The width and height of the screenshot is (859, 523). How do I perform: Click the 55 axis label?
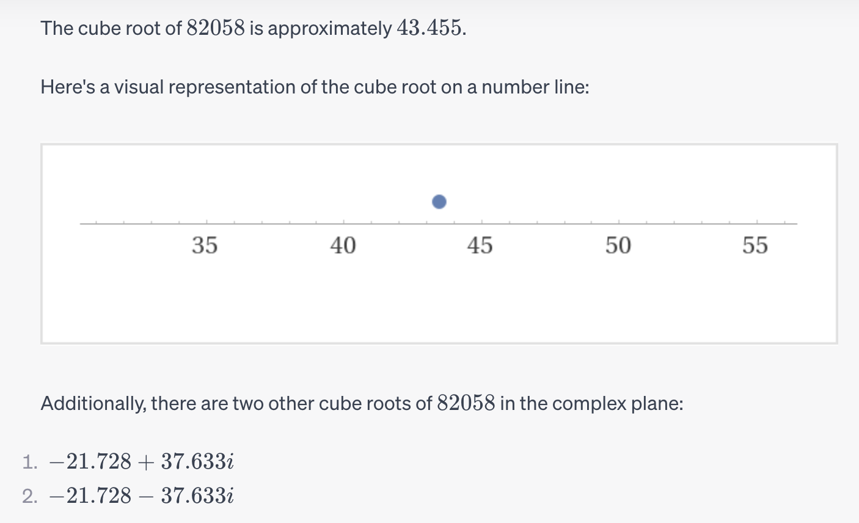pos(755,246)
